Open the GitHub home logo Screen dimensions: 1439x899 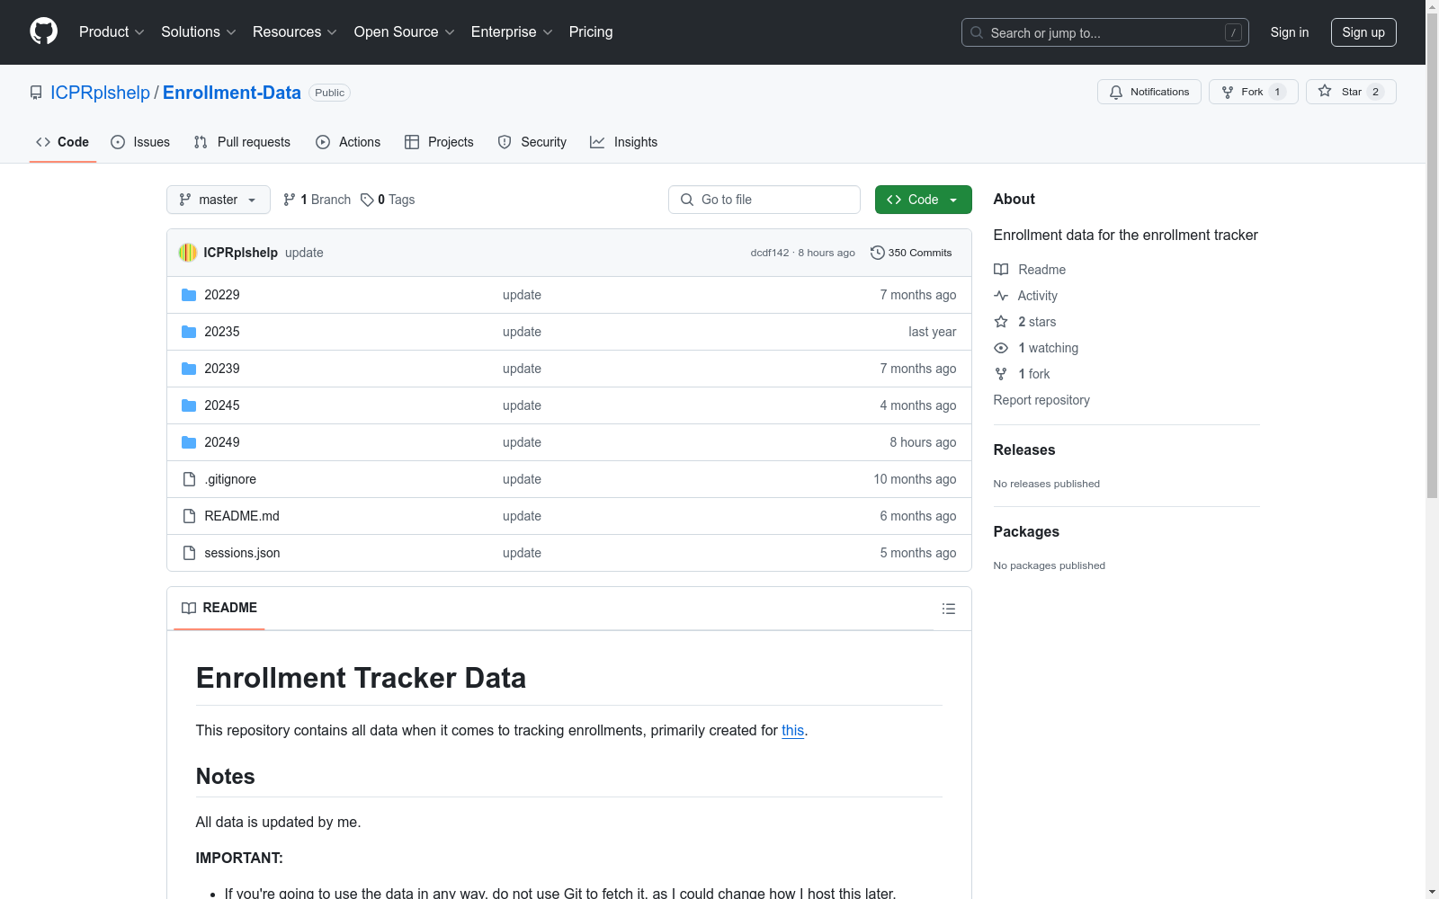tap(43, 31)
